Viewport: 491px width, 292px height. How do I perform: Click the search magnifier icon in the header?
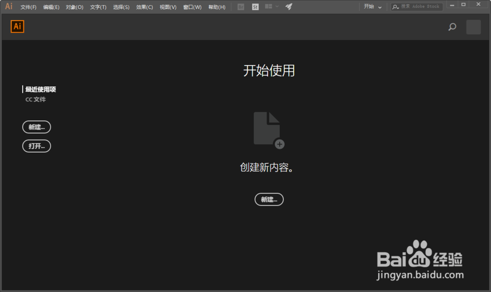tap(452, 27)
